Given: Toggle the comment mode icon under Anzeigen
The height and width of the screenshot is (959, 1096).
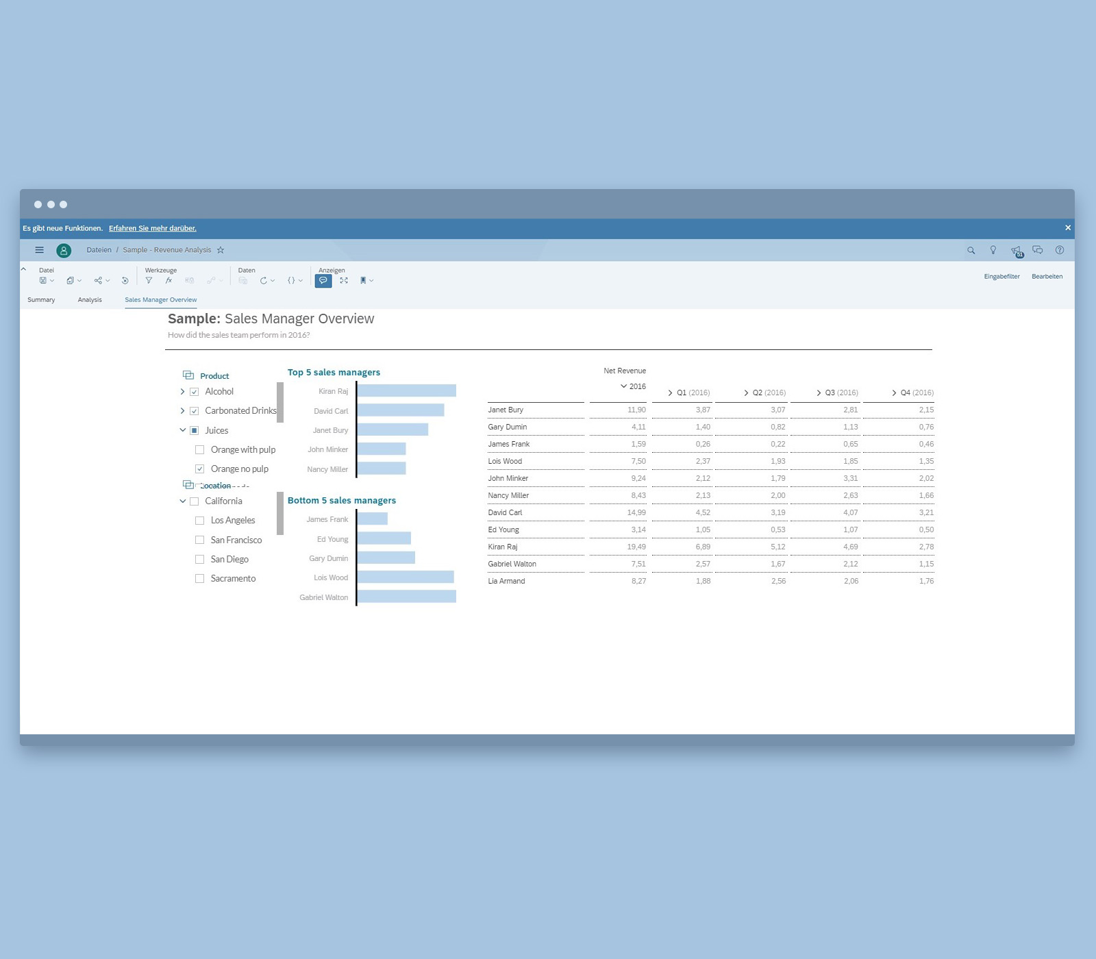Looking at the screenshot, I should pos(323,281).
